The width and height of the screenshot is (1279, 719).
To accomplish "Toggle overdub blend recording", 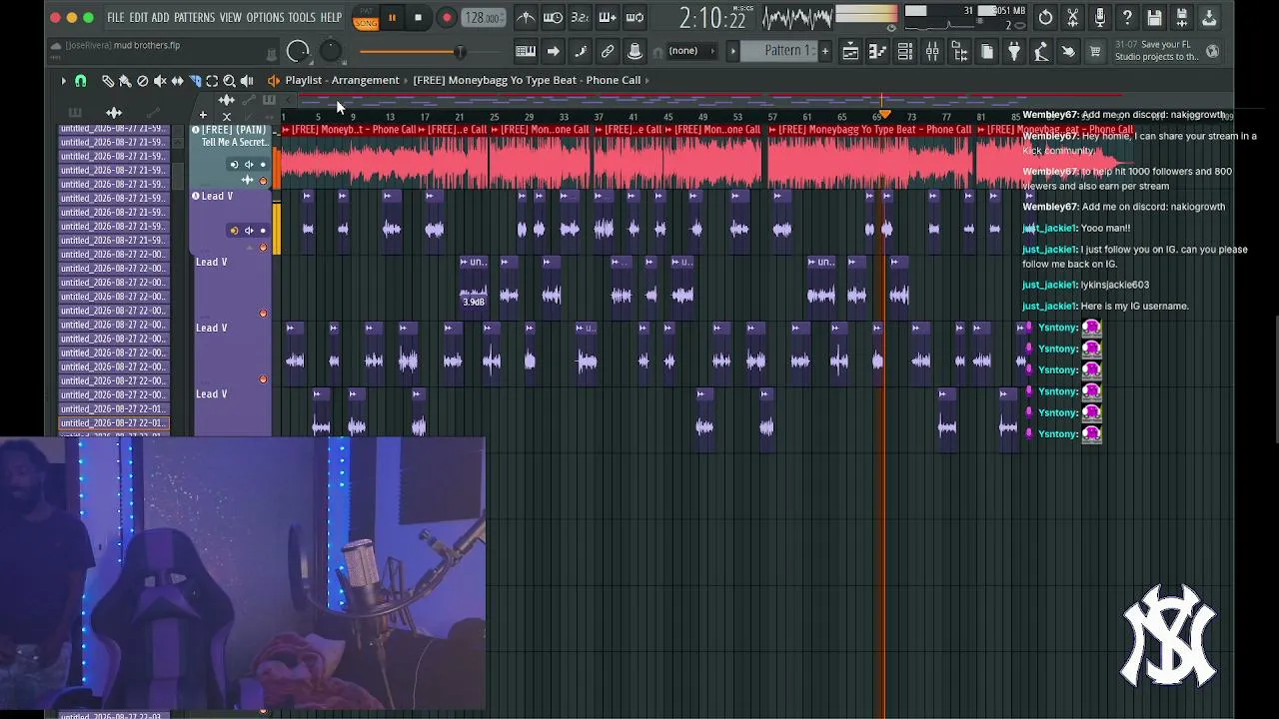I will click(607, 18).
